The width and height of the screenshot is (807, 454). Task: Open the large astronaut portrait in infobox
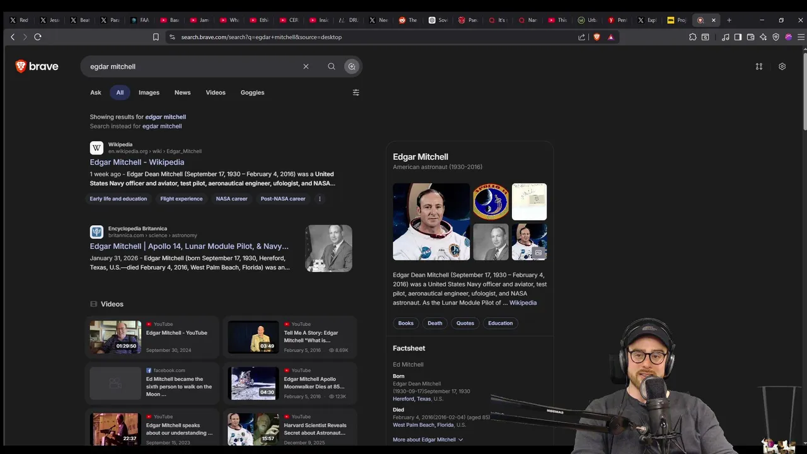pyautogui.click(x=431, y=222)
